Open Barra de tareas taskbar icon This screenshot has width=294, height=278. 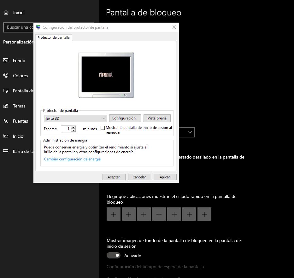coord(6,151)
